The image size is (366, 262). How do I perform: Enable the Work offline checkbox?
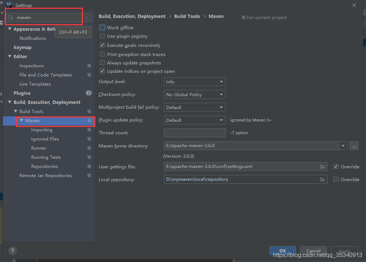(102, 27)
